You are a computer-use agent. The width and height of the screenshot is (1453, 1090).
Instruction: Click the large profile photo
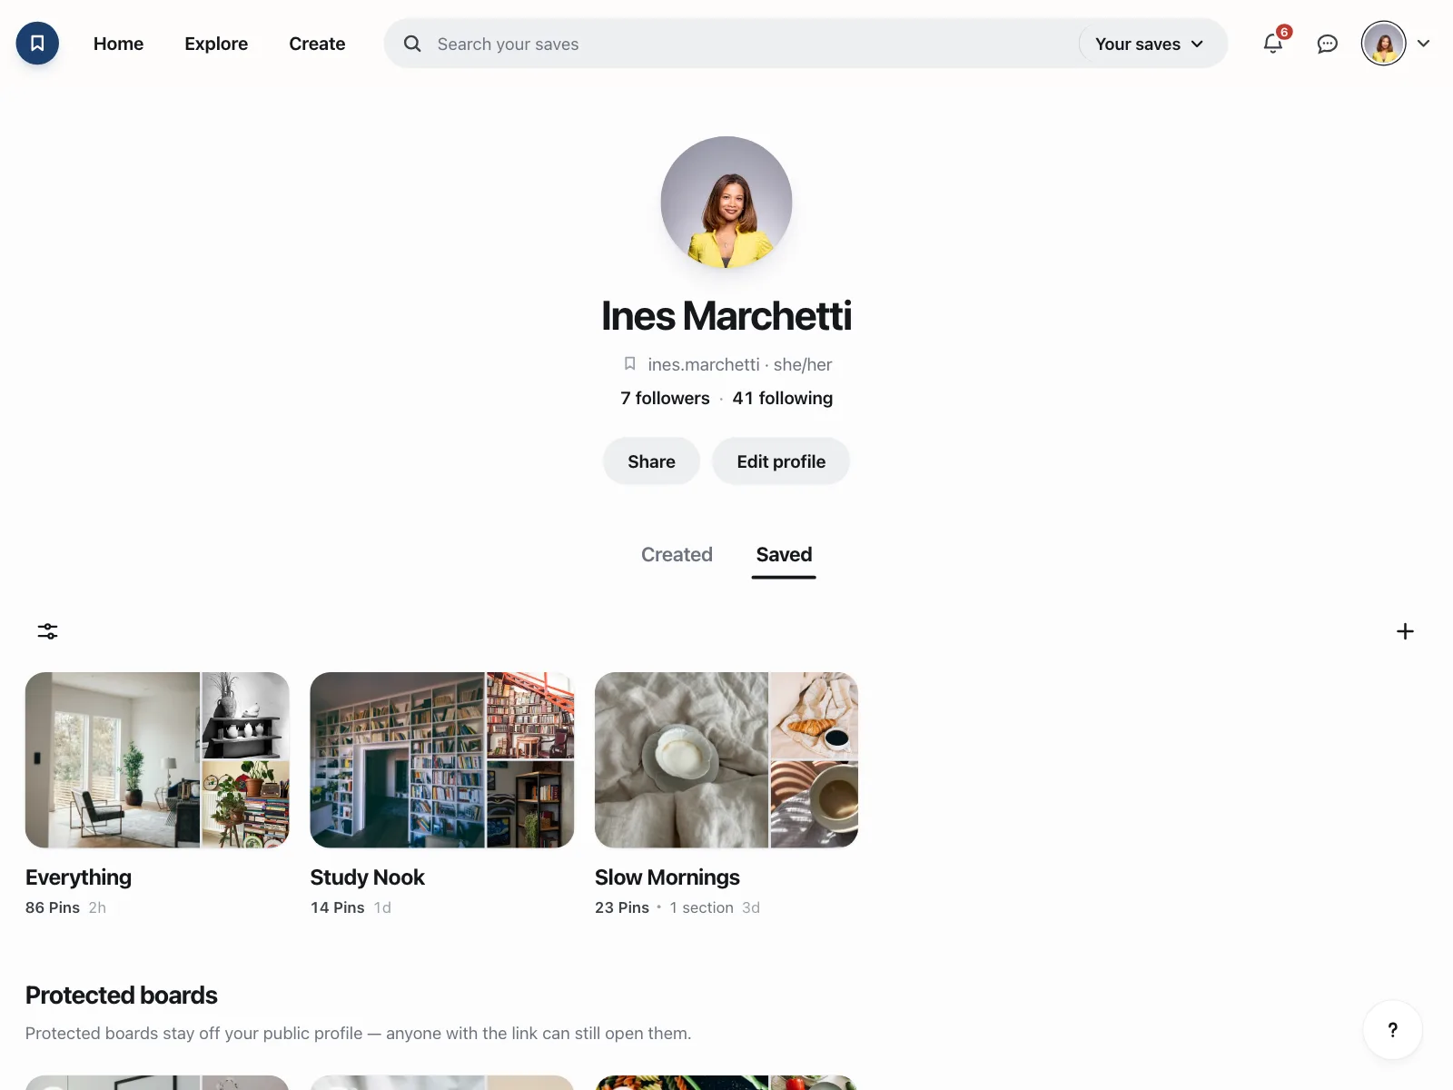726,203
